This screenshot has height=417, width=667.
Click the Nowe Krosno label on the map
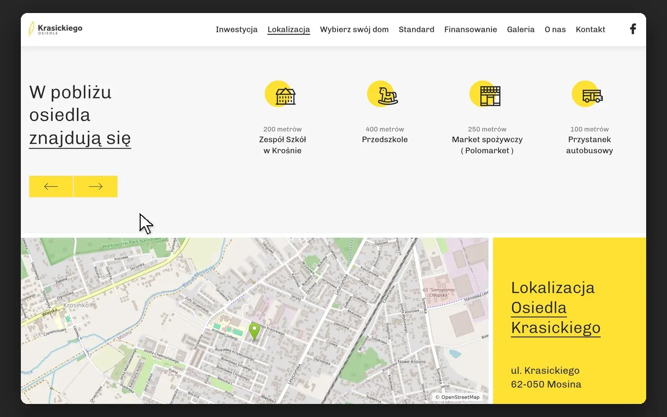point(412,362)
